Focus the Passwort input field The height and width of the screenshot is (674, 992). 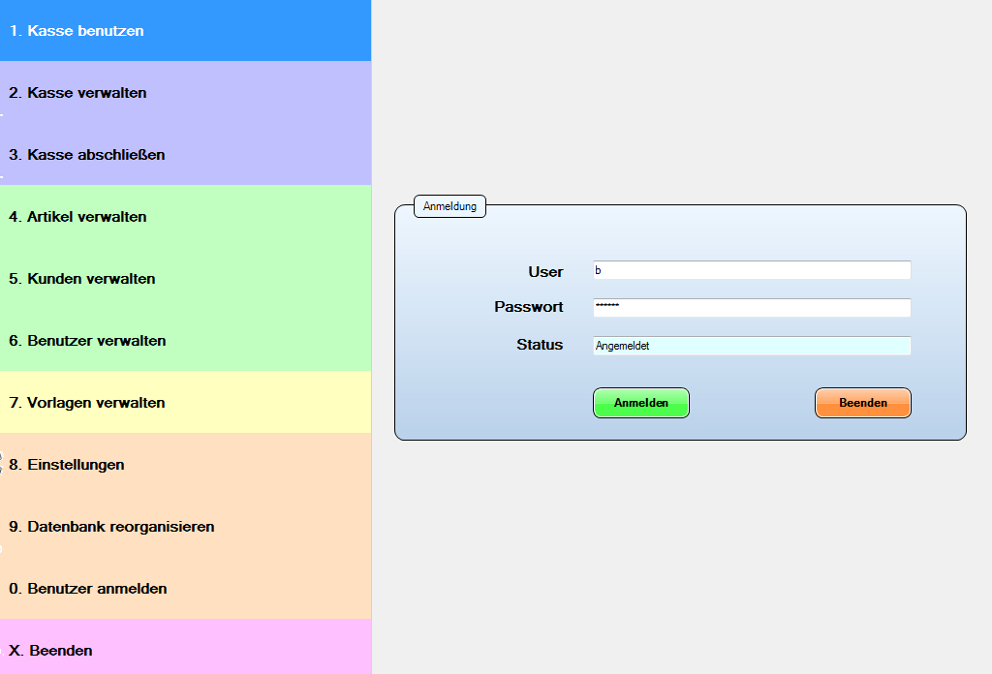pos(752,308)
